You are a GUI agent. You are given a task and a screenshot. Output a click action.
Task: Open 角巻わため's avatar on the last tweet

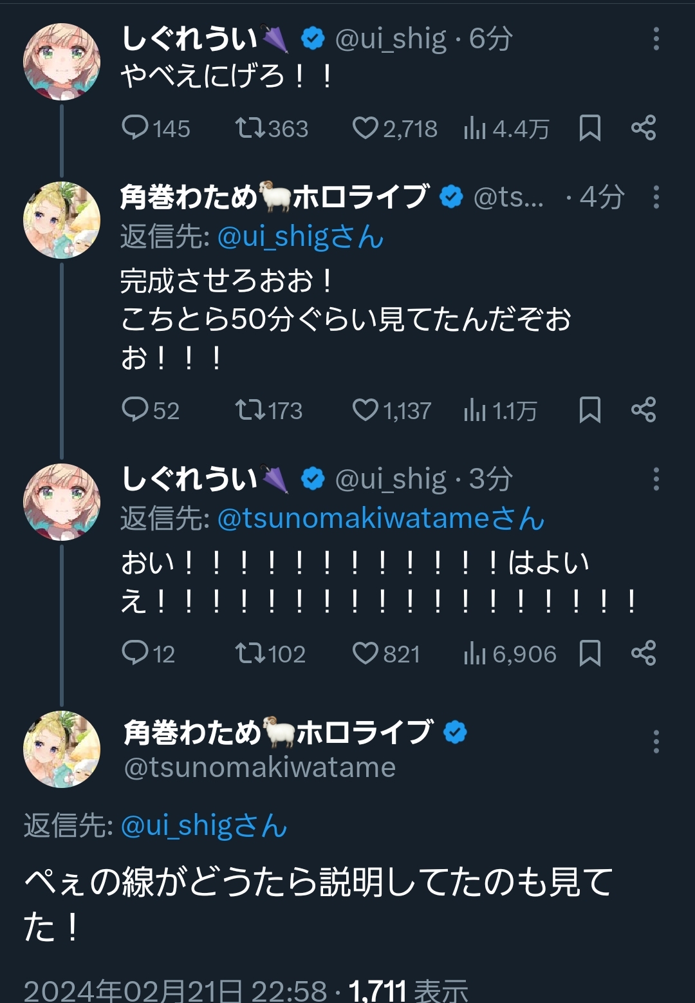pos(62,749)
